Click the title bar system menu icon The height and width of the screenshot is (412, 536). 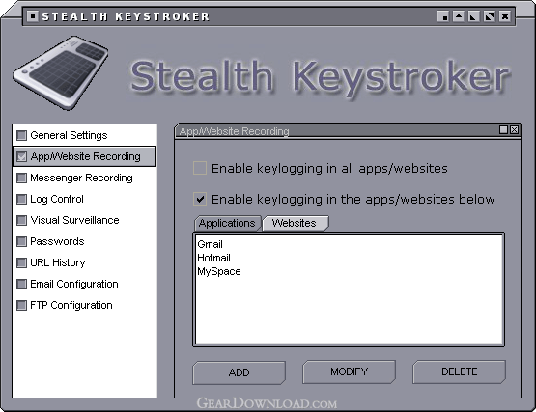33,16
